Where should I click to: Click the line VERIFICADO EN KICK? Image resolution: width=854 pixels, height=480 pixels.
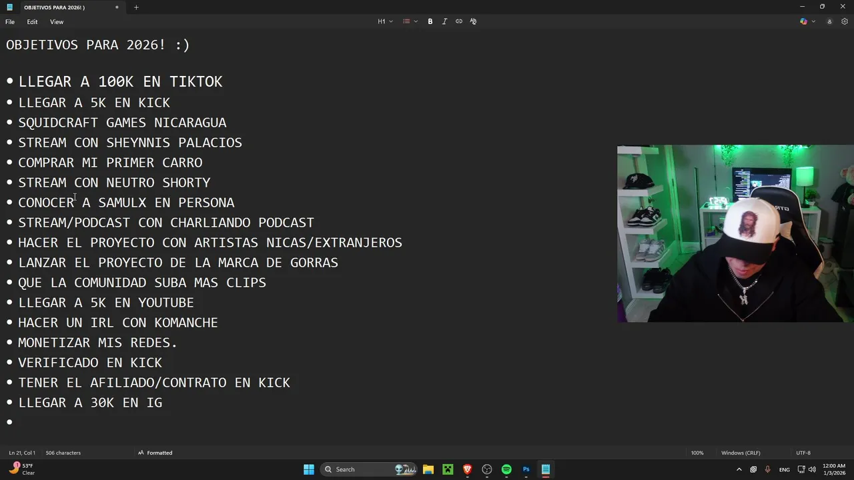pos(90,362)
